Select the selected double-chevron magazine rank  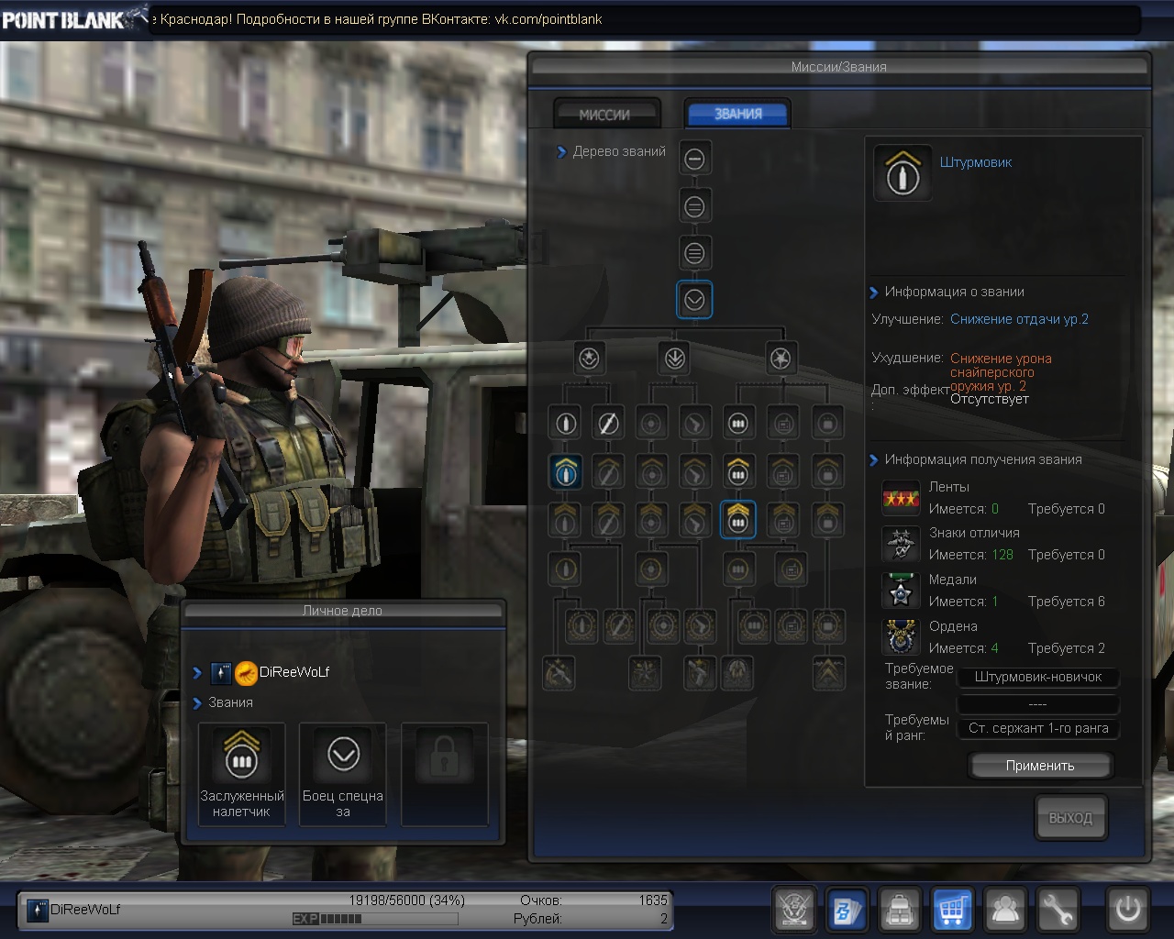click(x=738, y=519)
